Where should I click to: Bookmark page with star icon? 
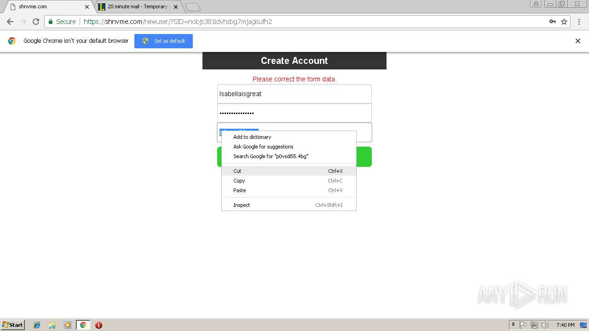pyautogui.click(x=564, y=22)
